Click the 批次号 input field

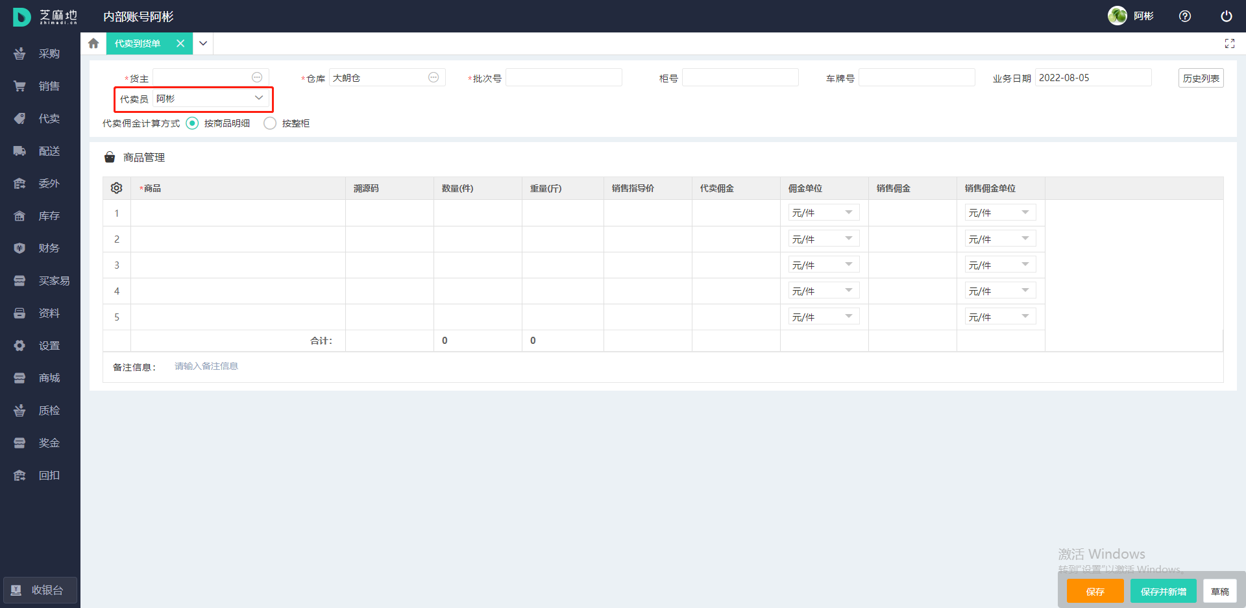coord(564,77)
